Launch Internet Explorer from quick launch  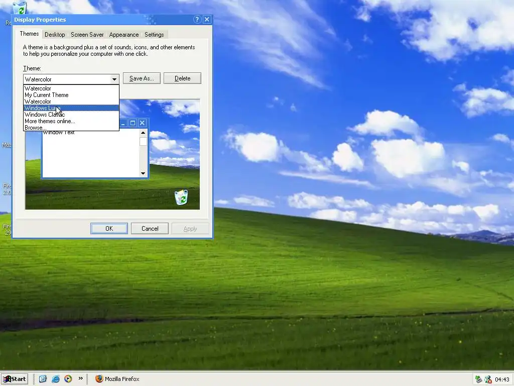point(55,379)
